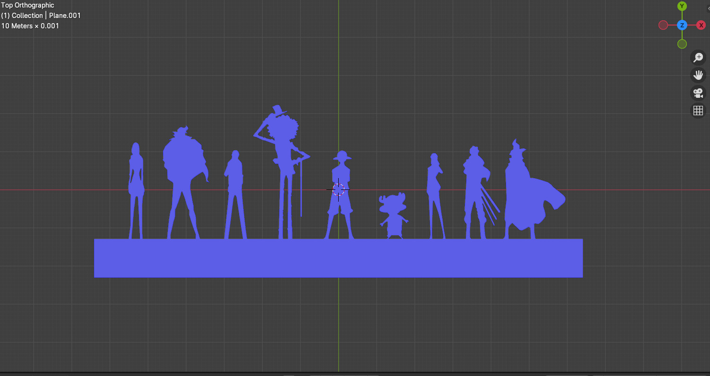Toggle the camera view icon

[698, 93]
